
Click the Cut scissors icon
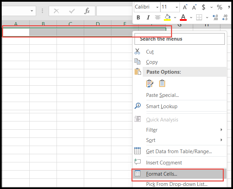point(137,51)
